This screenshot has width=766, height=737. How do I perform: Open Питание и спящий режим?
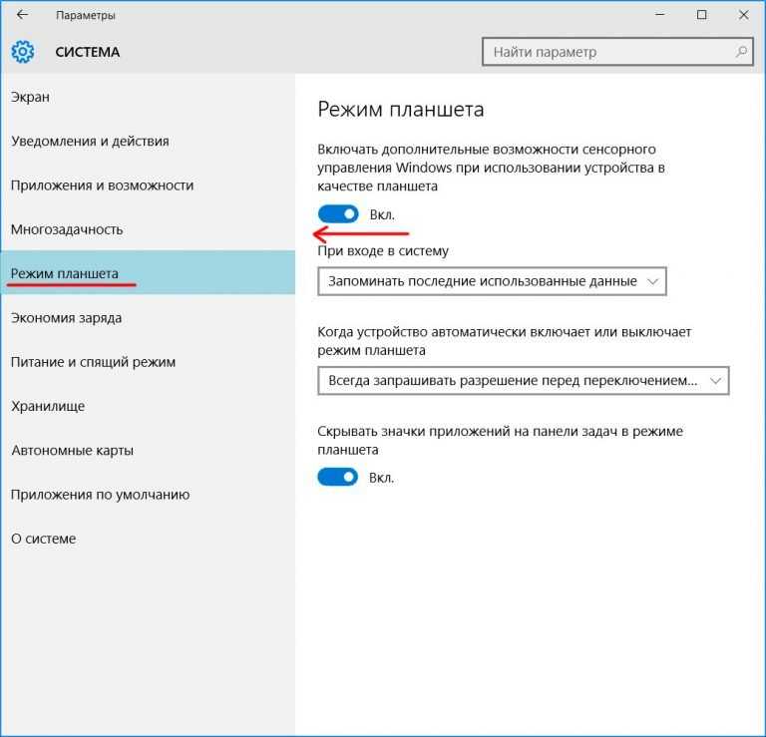(x=148, y=362)
